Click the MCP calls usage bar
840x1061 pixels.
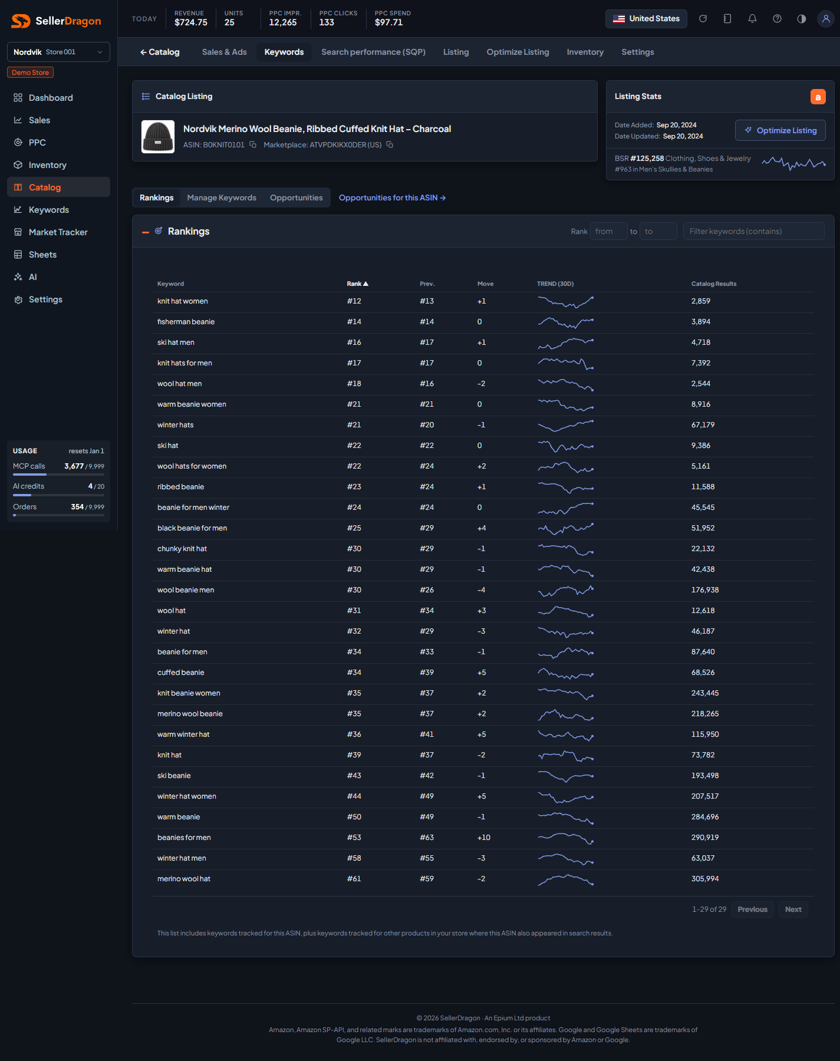tap(58, 475)
